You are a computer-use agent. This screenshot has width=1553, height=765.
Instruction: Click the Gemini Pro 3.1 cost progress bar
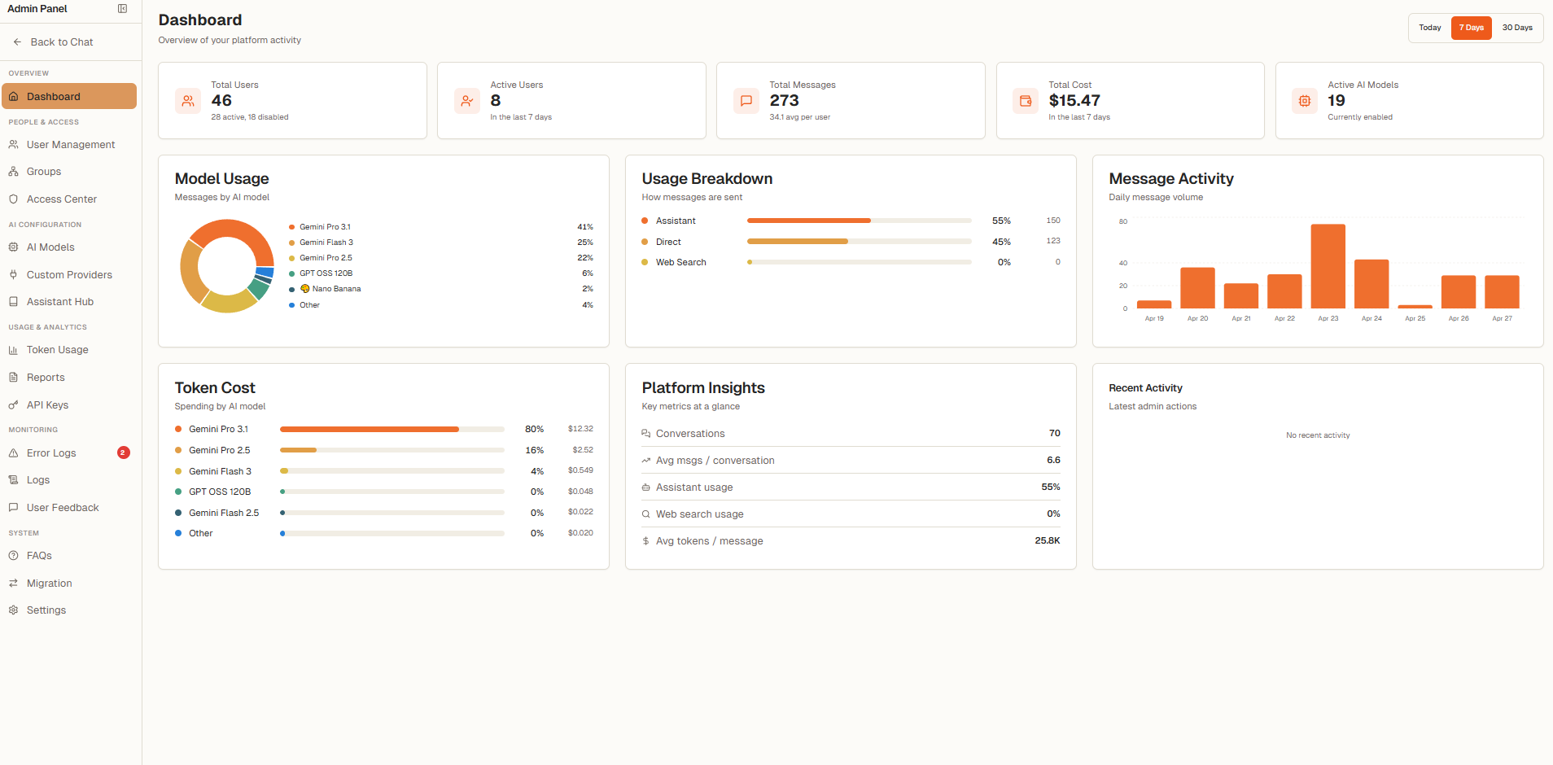[392, 429]
